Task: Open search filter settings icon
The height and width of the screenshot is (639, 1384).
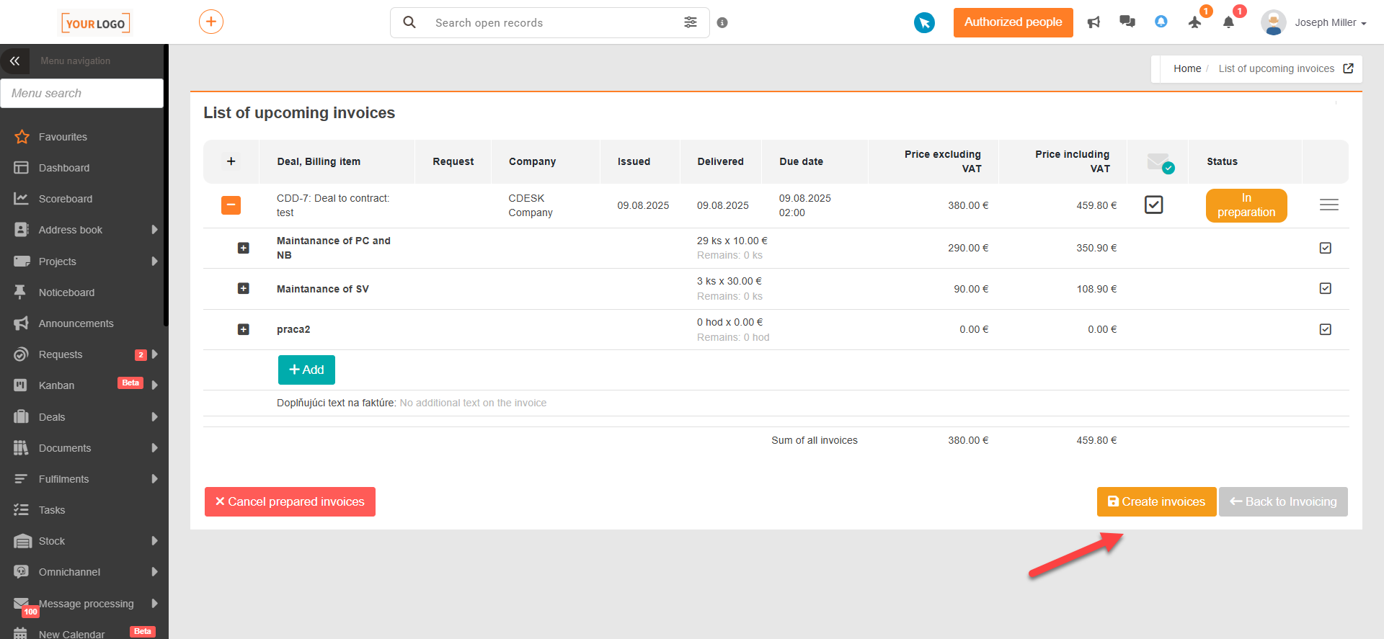Action: pos(691,22)
